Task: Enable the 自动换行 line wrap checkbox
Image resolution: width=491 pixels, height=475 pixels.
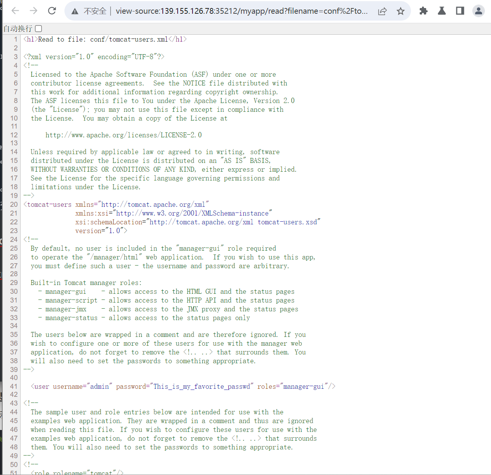Action: (39, 29)
